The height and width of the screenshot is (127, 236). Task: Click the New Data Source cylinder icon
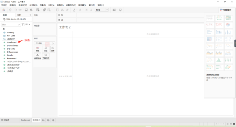click(31, 10)
